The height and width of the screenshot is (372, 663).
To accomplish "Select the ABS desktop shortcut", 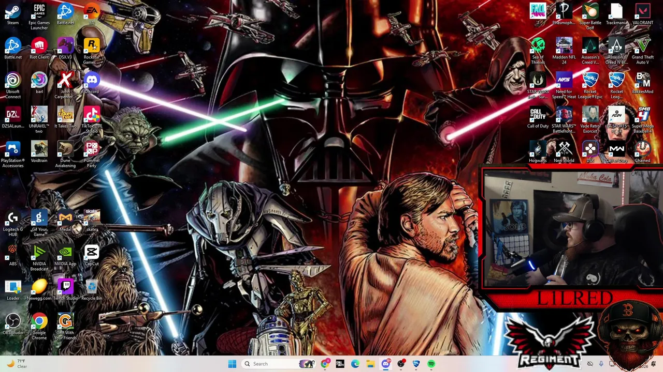I will pos(13,256).
